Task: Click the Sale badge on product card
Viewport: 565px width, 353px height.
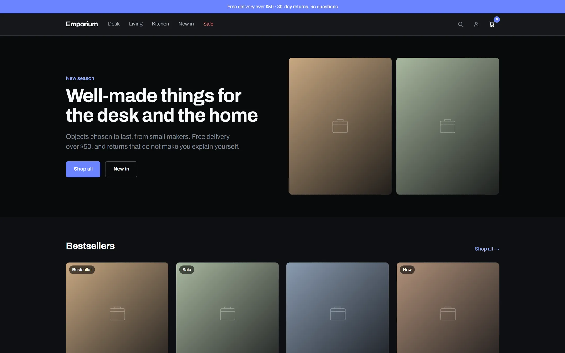Action: [x=187, y=270]
